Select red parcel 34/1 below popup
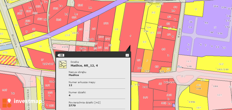 [146, 97]
